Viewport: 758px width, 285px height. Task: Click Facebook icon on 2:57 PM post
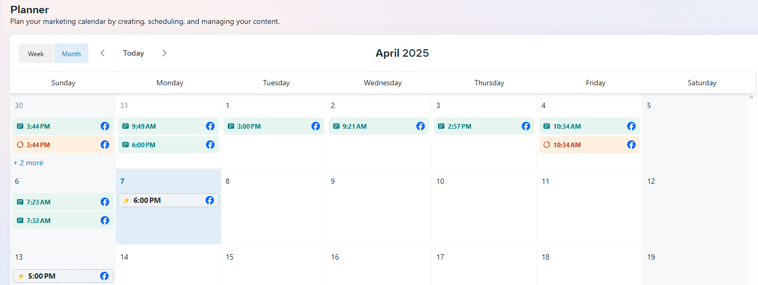(526, 126)
